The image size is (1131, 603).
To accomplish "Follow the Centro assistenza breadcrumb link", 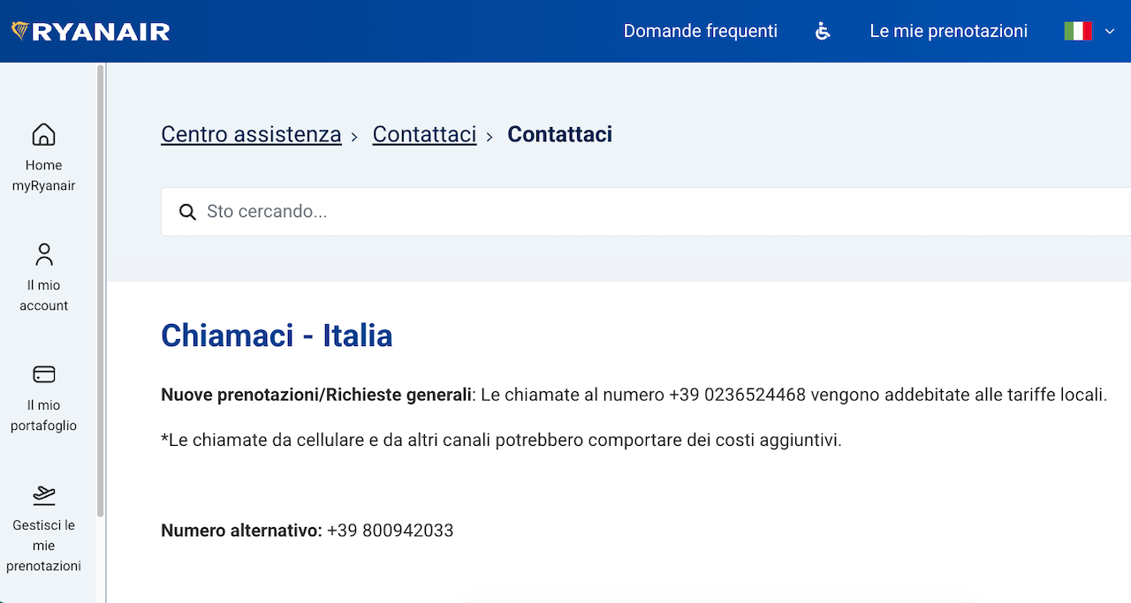I will click(251, 134).
